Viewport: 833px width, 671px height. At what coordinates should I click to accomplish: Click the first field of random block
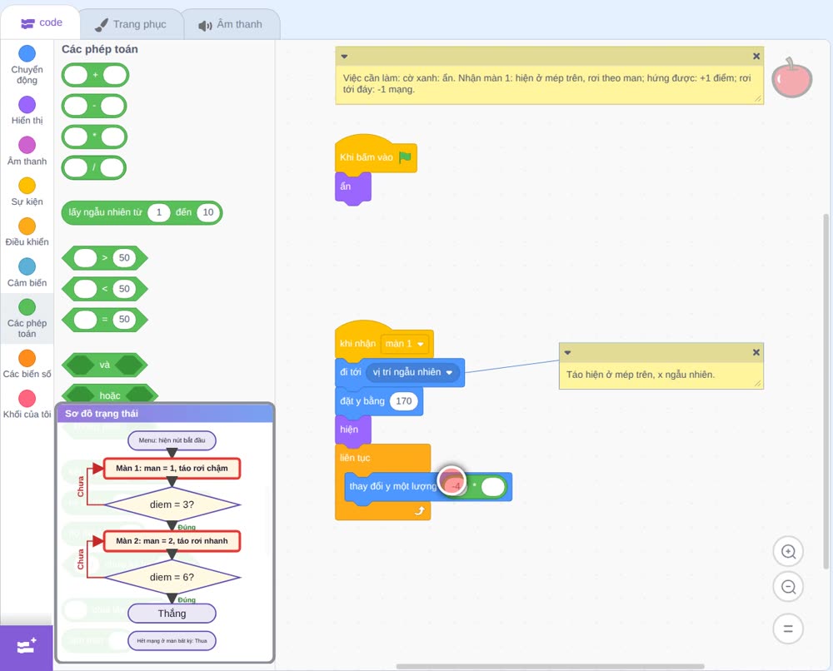(158, 212)
